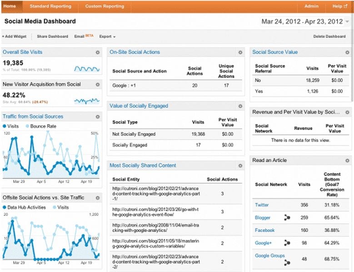354x272 pixels.
Task: Click Social Entity column header
Action: coord(126,180)
